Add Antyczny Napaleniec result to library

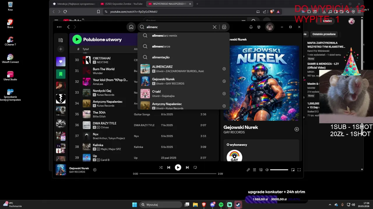pyautogui.click(x=224, y=106)
